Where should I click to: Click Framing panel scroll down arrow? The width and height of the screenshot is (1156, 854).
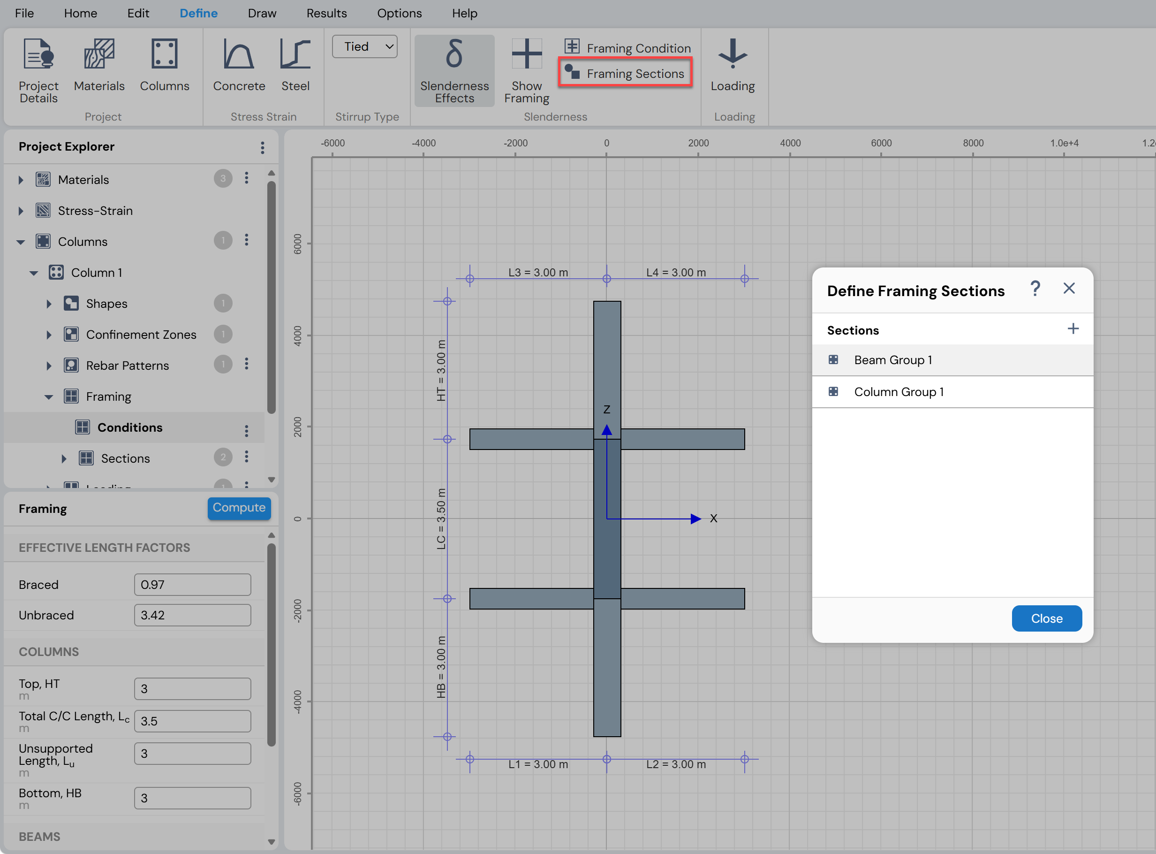pos(271,842)
